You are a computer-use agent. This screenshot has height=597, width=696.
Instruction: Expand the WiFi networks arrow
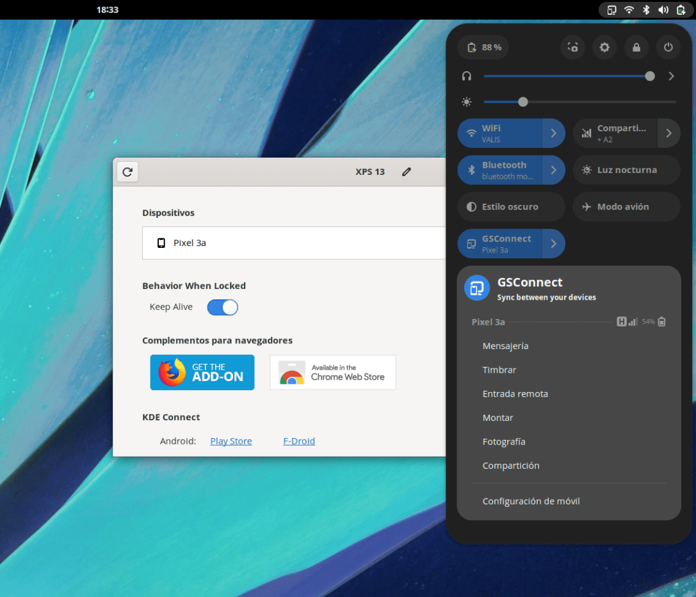tap(553, 133)
